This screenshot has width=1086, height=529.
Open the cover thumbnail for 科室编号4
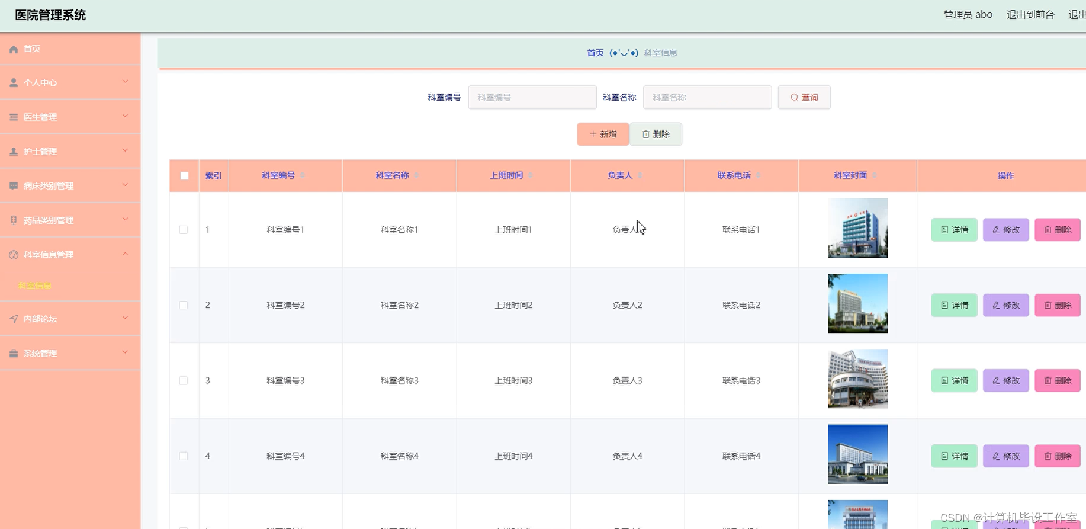[858, 454]
